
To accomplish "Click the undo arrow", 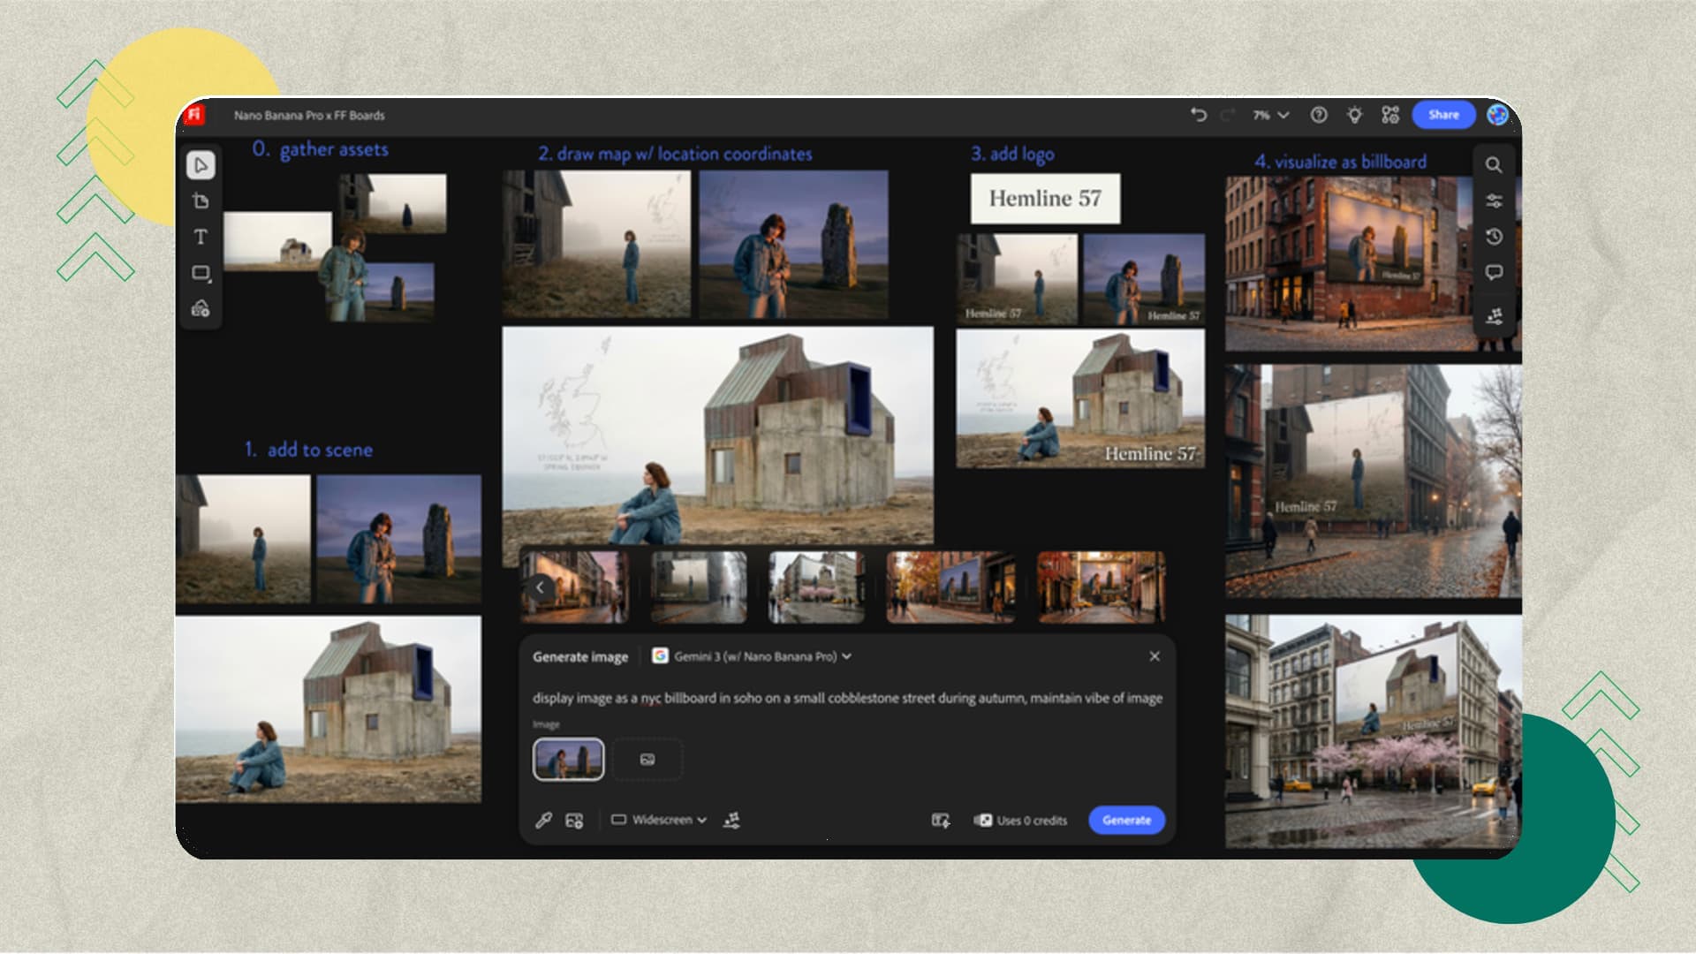I will pyautogui.click(x=1198, y=115).
